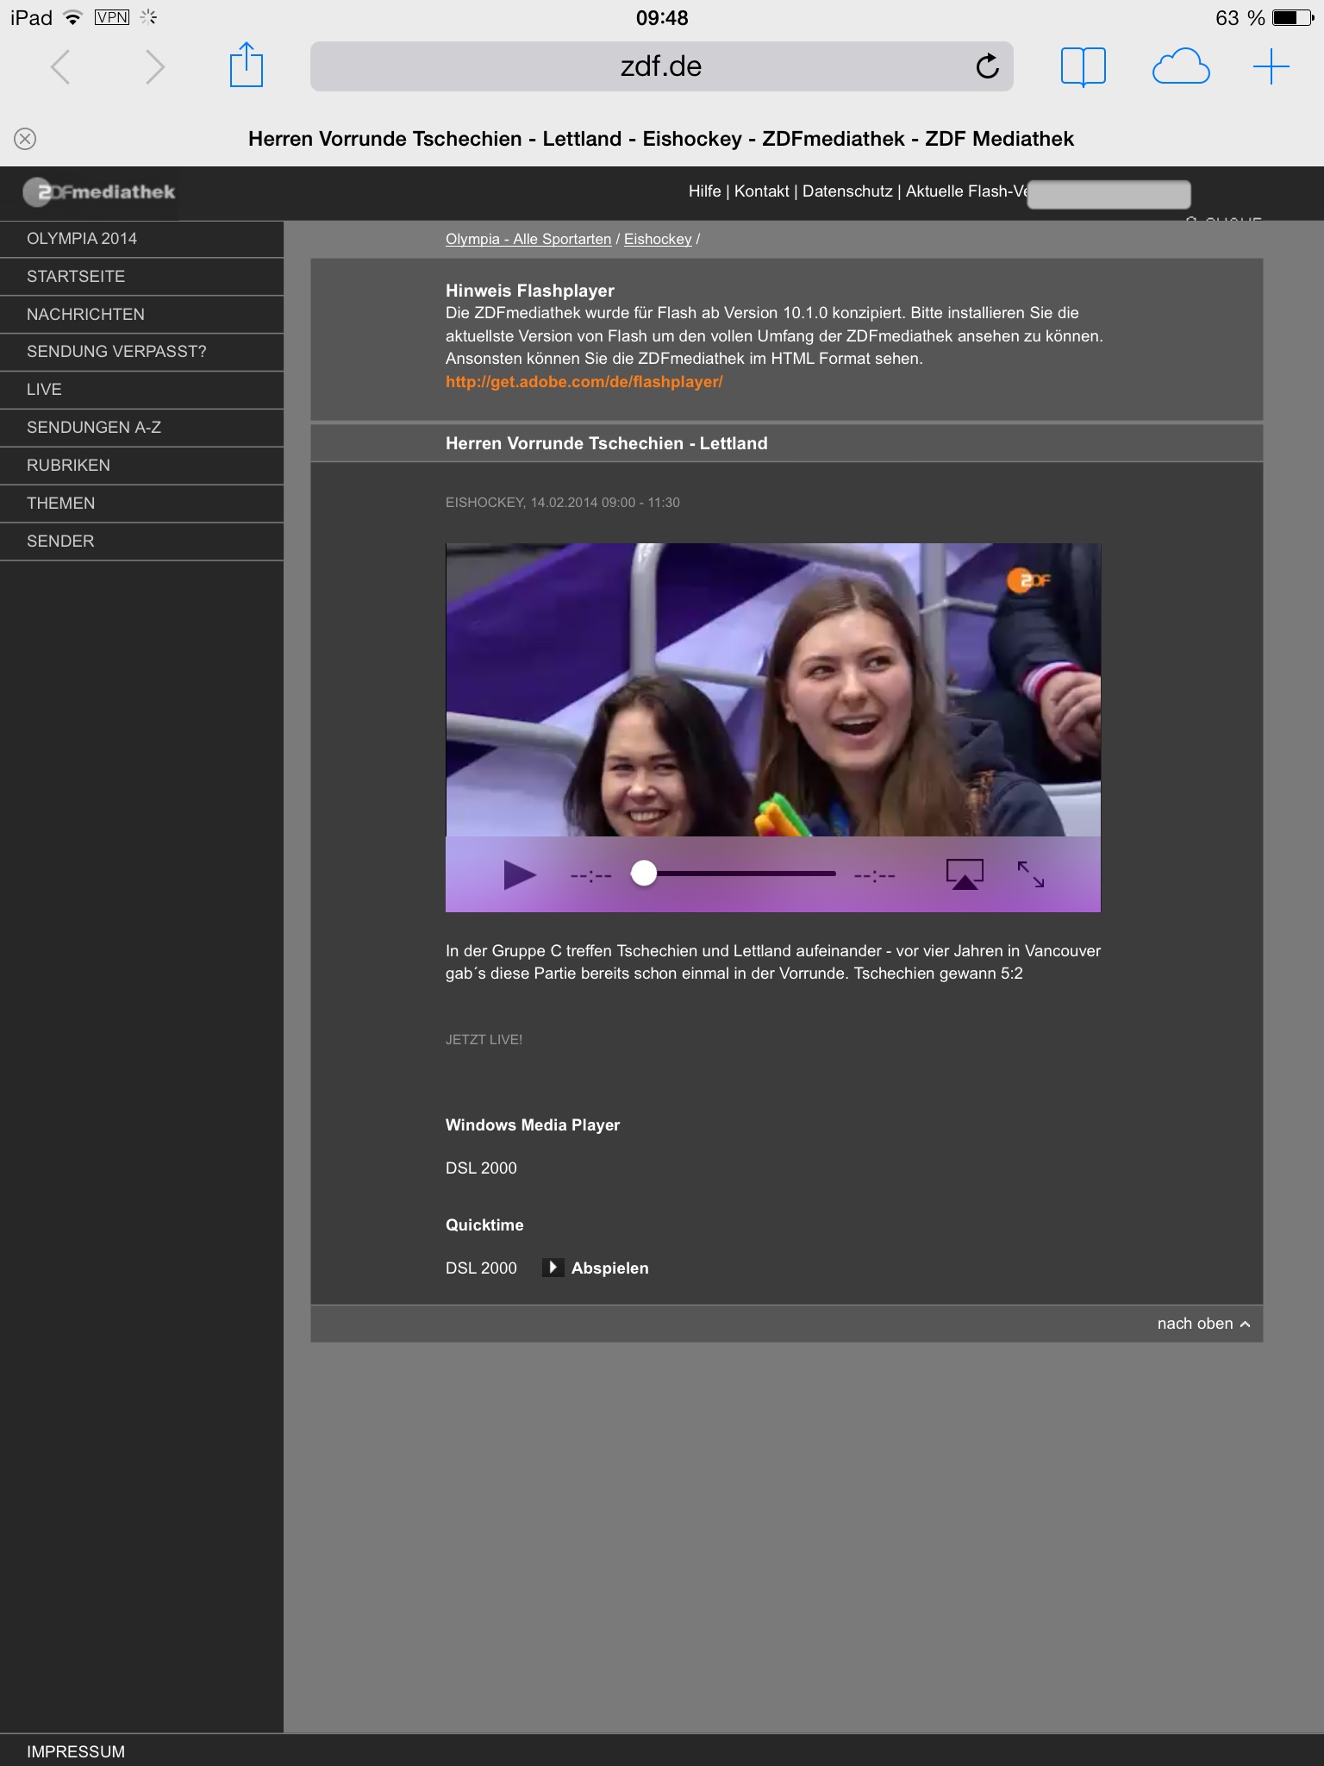Click the Olympia - Alle Sportarten breadcrumb
Viewport: 1324px width, 1766px height.
[528, 239]
